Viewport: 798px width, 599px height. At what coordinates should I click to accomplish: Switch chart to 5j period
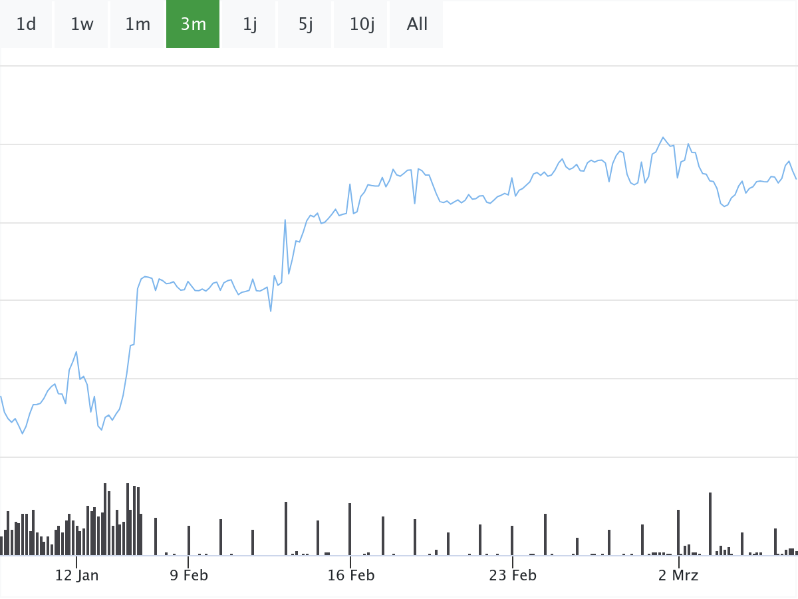(x=305, y=25)
